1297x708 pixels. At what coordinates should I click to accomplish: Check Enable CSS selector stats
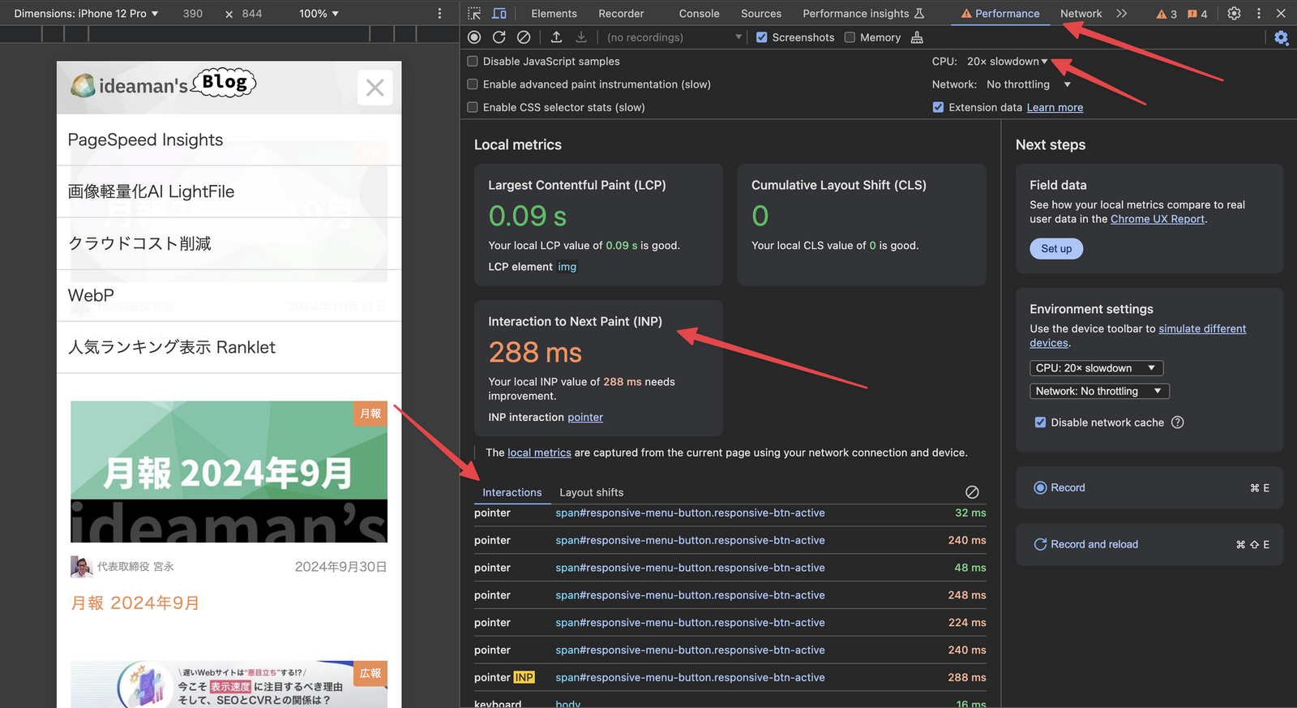[x=473, y=107]
